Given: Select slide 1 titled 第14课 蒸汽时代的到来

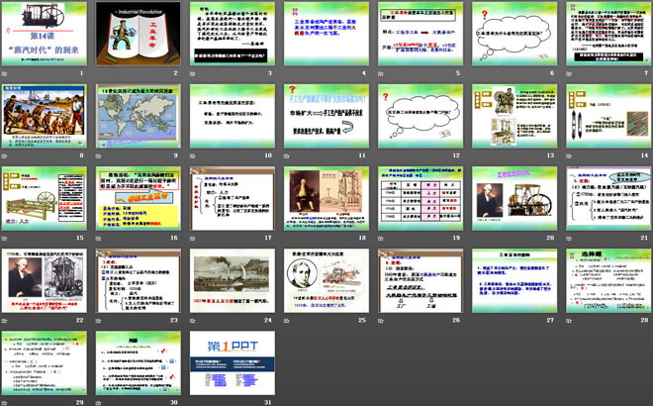Looking at the screenshot, I should point(46,37).
